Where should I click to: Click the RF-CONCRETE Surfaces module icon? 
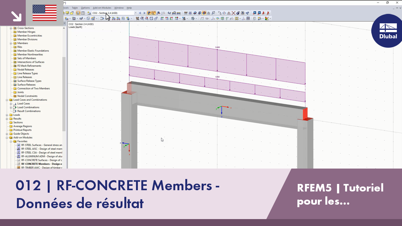coord(19,160)
